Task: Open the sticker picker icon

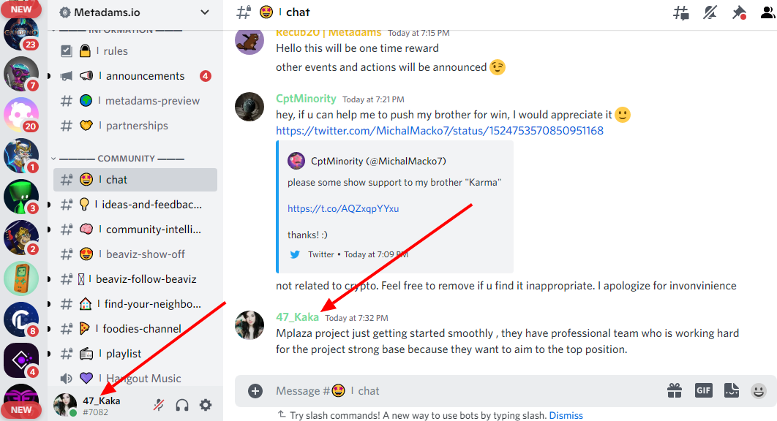Action: pos(732,391)
